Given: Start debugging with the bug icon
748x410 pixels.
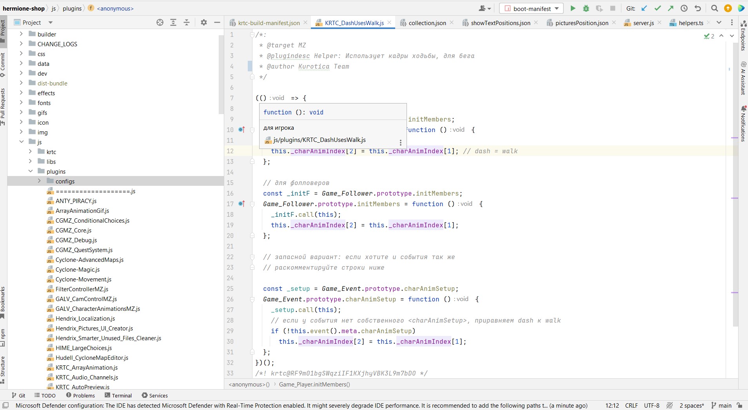Looking at the screenshot, I should 586,8.
